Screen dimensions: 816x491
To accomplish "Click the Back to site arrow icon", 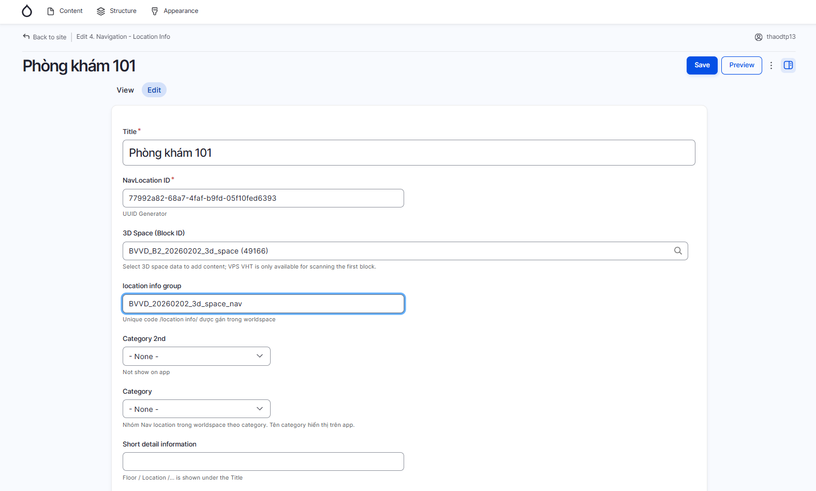I will [26, 37].
